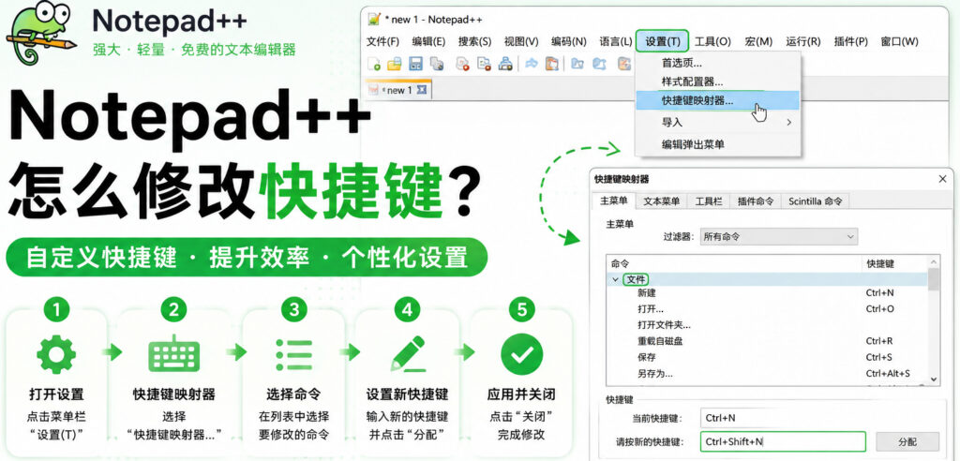Expand the 导入 submenu arrow

click(x=789, y=123)
